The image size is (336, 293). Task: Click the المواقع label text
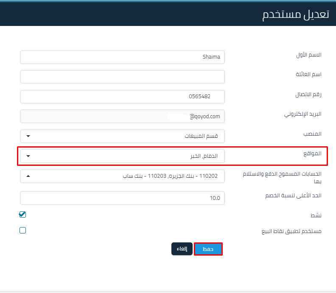click(x=312, y=153)
